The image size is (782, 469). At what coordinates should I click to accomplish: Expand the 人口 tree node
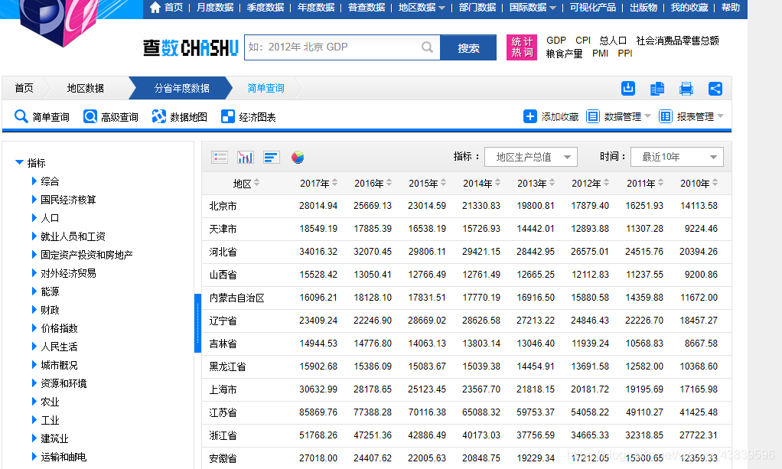pos(34,217)
